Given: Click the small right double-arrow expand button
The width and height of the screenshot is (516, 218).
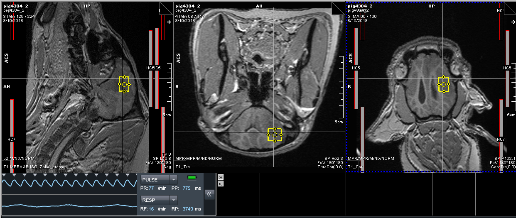Looking at the screenshot, I should pos(221,177).
